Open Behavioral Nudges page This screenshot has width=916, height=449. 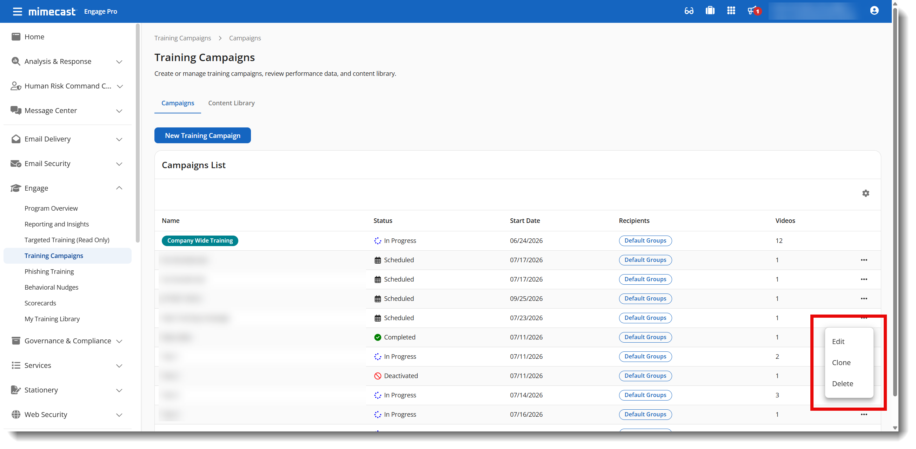click(51, 287)
